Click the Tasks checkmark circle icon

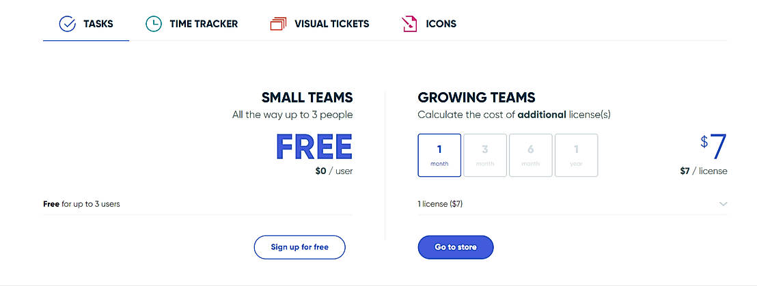pyautogui.click(x=68, y=24)
